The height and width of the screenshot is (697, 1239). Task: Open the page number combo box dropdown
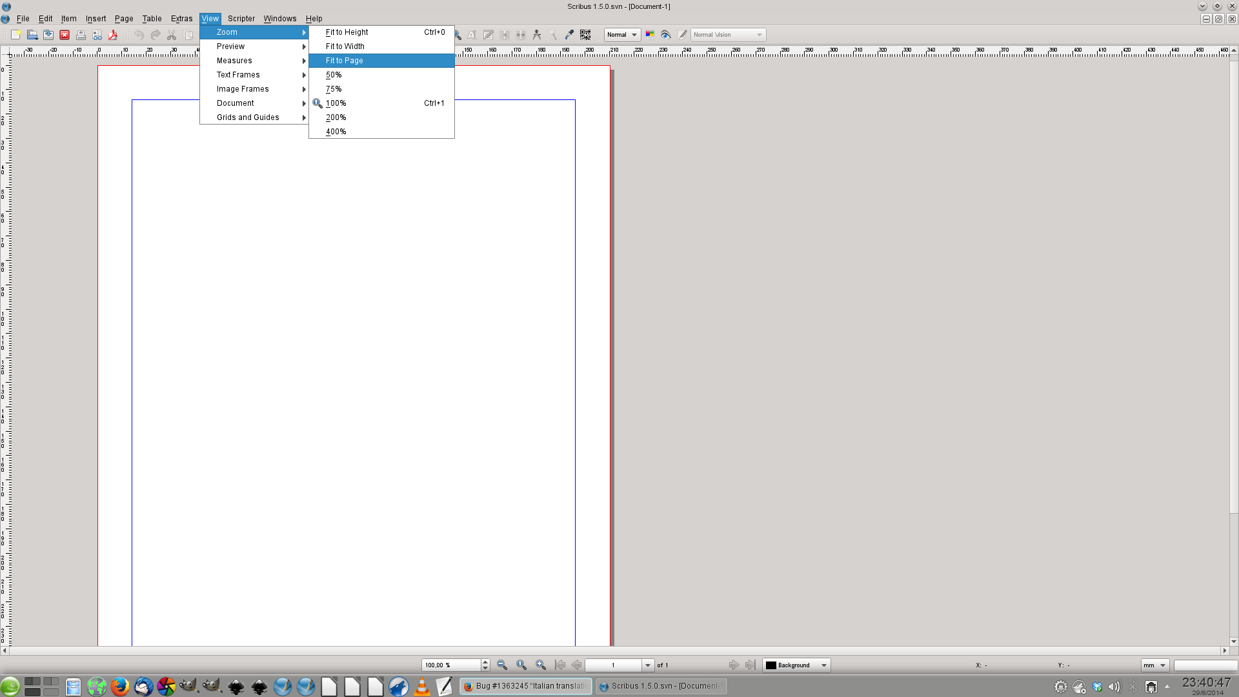tap(647, 665)
